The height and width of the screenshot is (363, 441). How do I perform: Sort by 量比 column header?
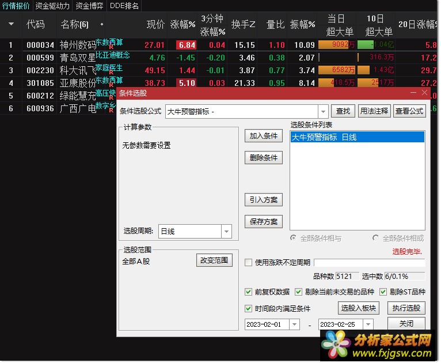coord(275,24)
